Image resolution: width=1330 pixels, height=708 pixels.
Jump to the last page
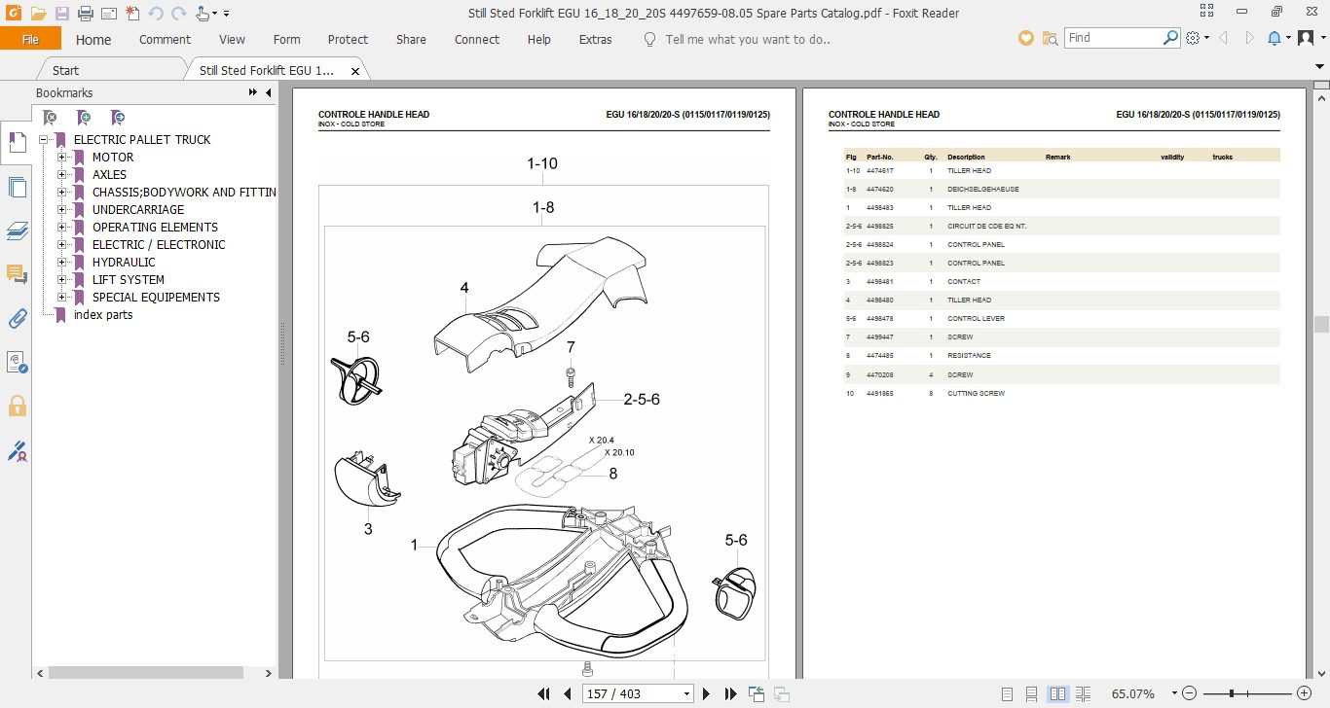730,694
